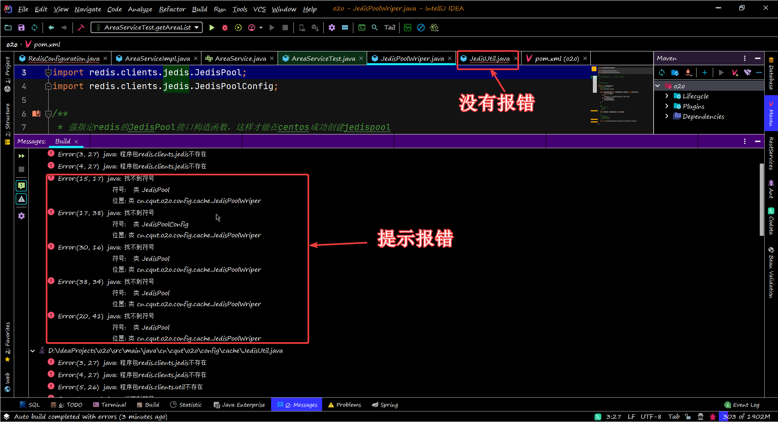Click the Search Everywhere magnifier icon

tap(375, 28)
